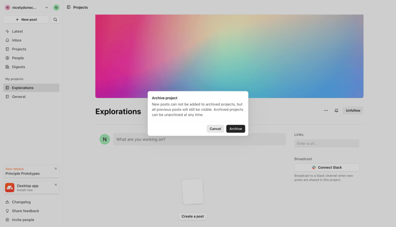The width and height of the screenshot is (396, 227).
Task: Click the Enter a url links field
Action: [x=327, y=143]
